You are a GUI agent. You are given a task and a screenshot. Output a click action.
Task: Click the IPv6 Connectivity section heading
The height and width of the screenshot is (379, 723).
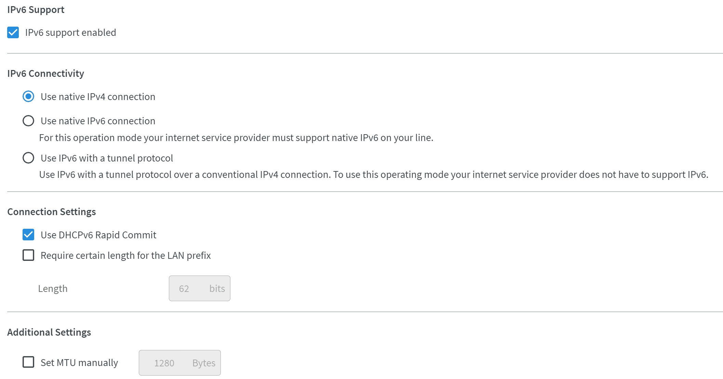(x=46, y=73)
